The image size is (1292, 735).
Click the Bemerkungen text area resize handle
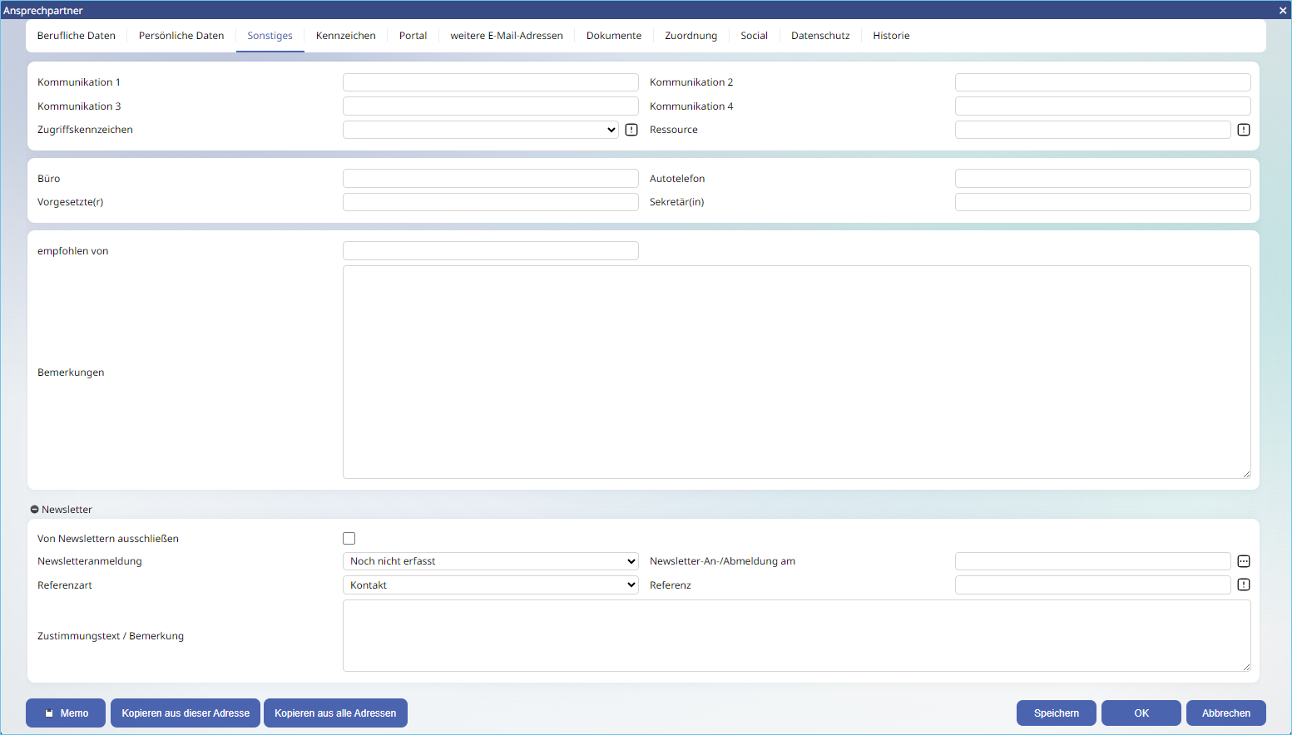coord(1246,474)
